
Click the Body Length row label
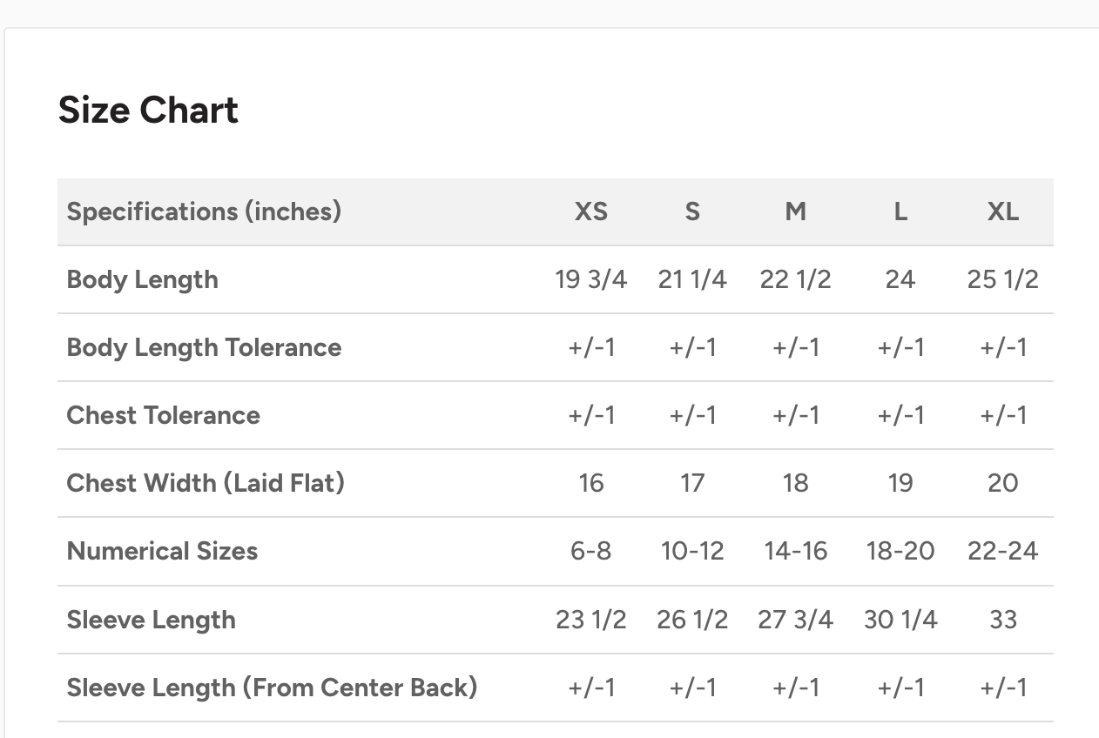coord(142,279)
